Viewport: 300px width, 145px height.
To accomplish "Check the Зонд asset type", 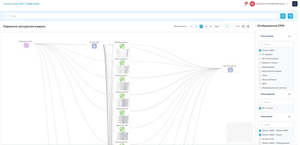I will click(x=260, y=75).
